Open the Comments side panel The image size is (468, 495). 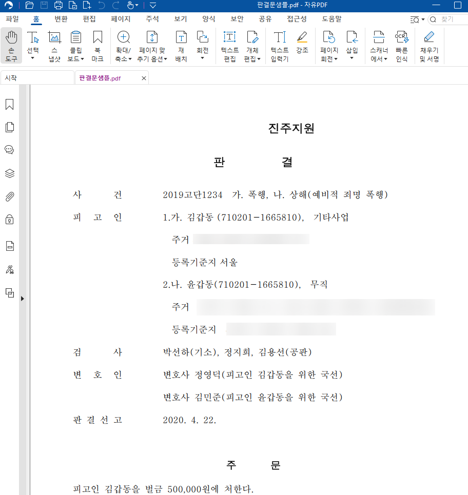pos(9,149)
